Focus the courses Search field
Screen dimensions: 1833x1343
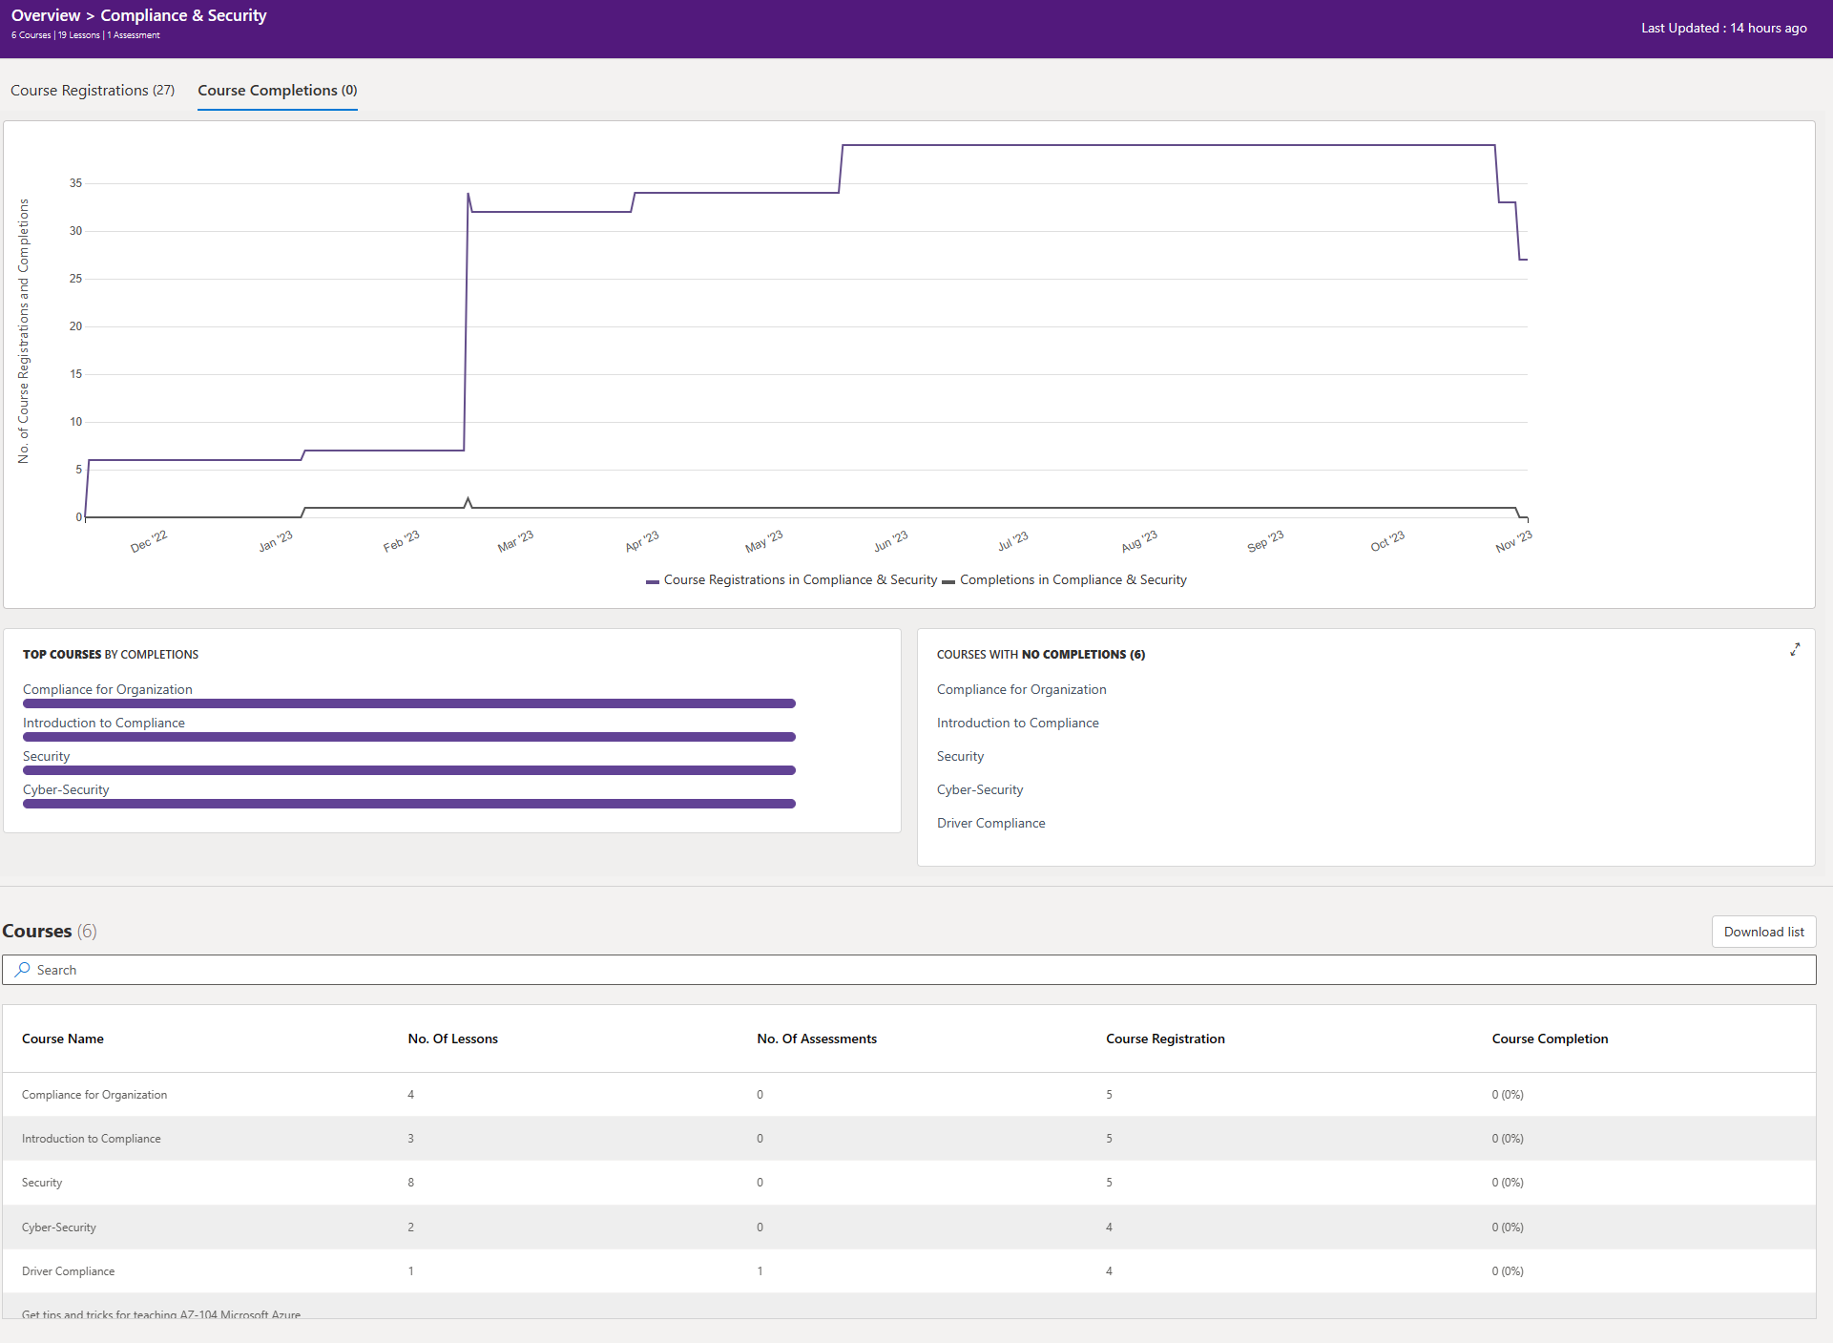click(x=908, y=970)
